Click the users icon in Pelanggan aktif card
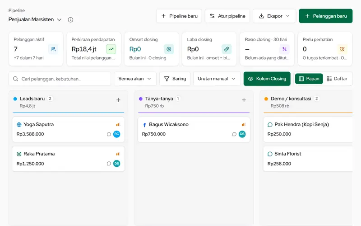 (x=53, y=49)
